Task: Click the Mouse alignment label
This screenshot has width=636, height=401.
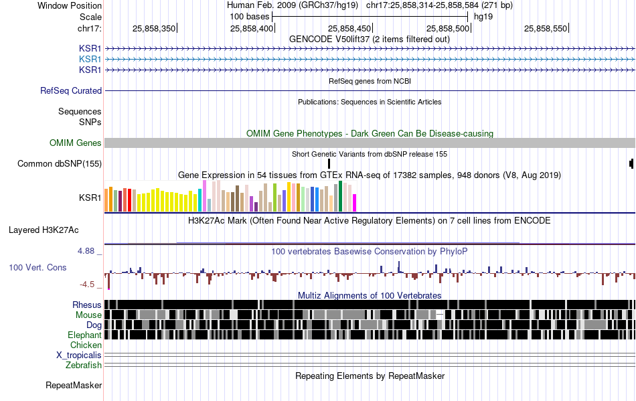Action: pyautogui.click(x=88, y=315)
